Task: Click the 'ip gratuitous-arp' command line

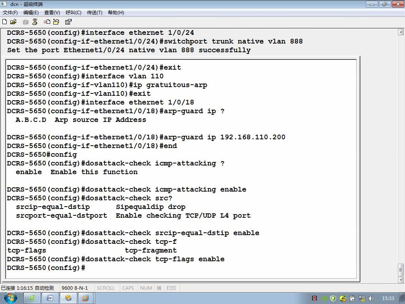Action: click(x=107, y=85)
